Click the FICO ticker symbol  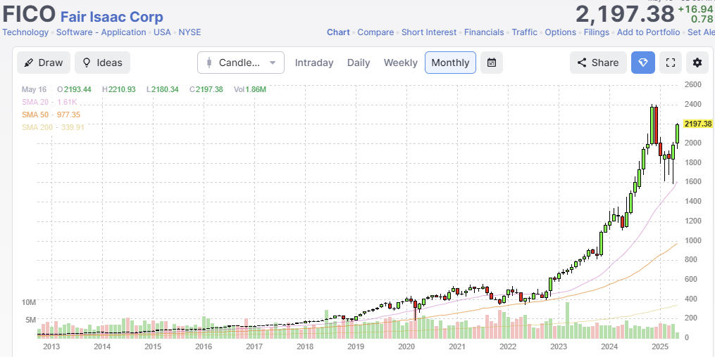[x=29, y=14]
